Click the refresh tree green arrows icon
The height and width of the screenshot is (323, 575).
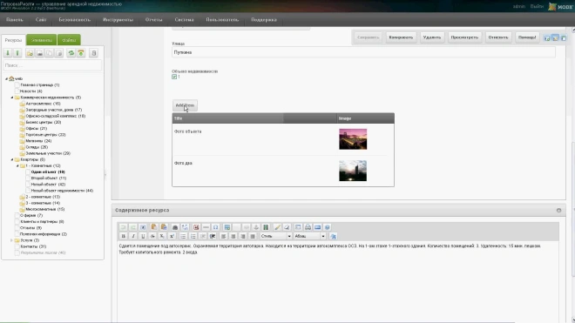coord(71,53)
